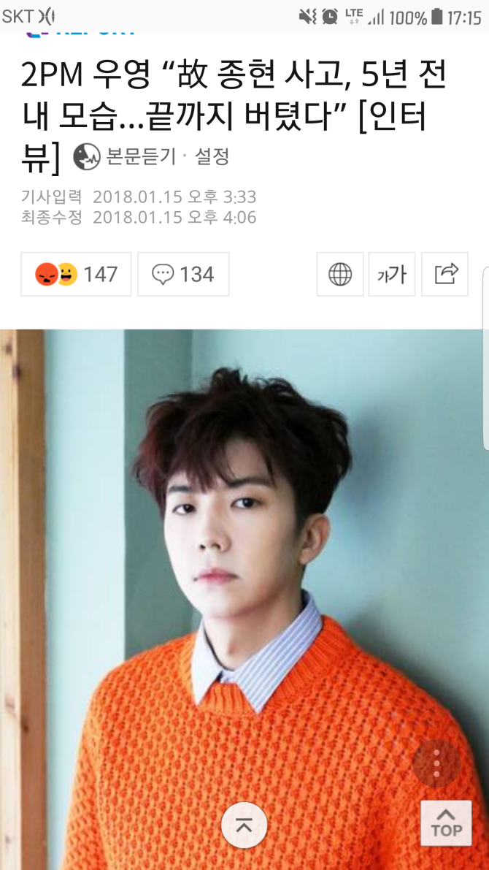Tap the globe translate icon
489x870 pixels.
pyautogui.click(x=340, y=274)
